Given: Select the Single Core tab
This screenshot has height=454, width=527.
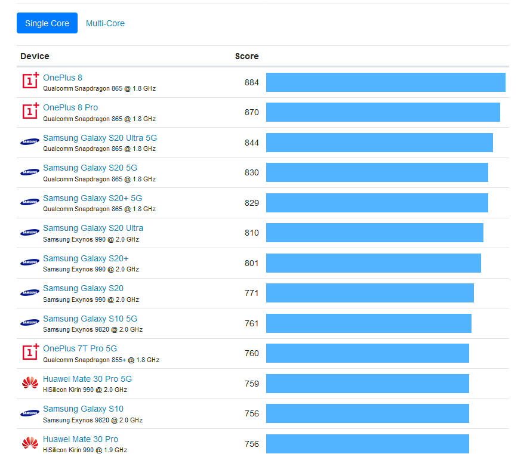Looking at the screenshot, I should tap(47, 23).
